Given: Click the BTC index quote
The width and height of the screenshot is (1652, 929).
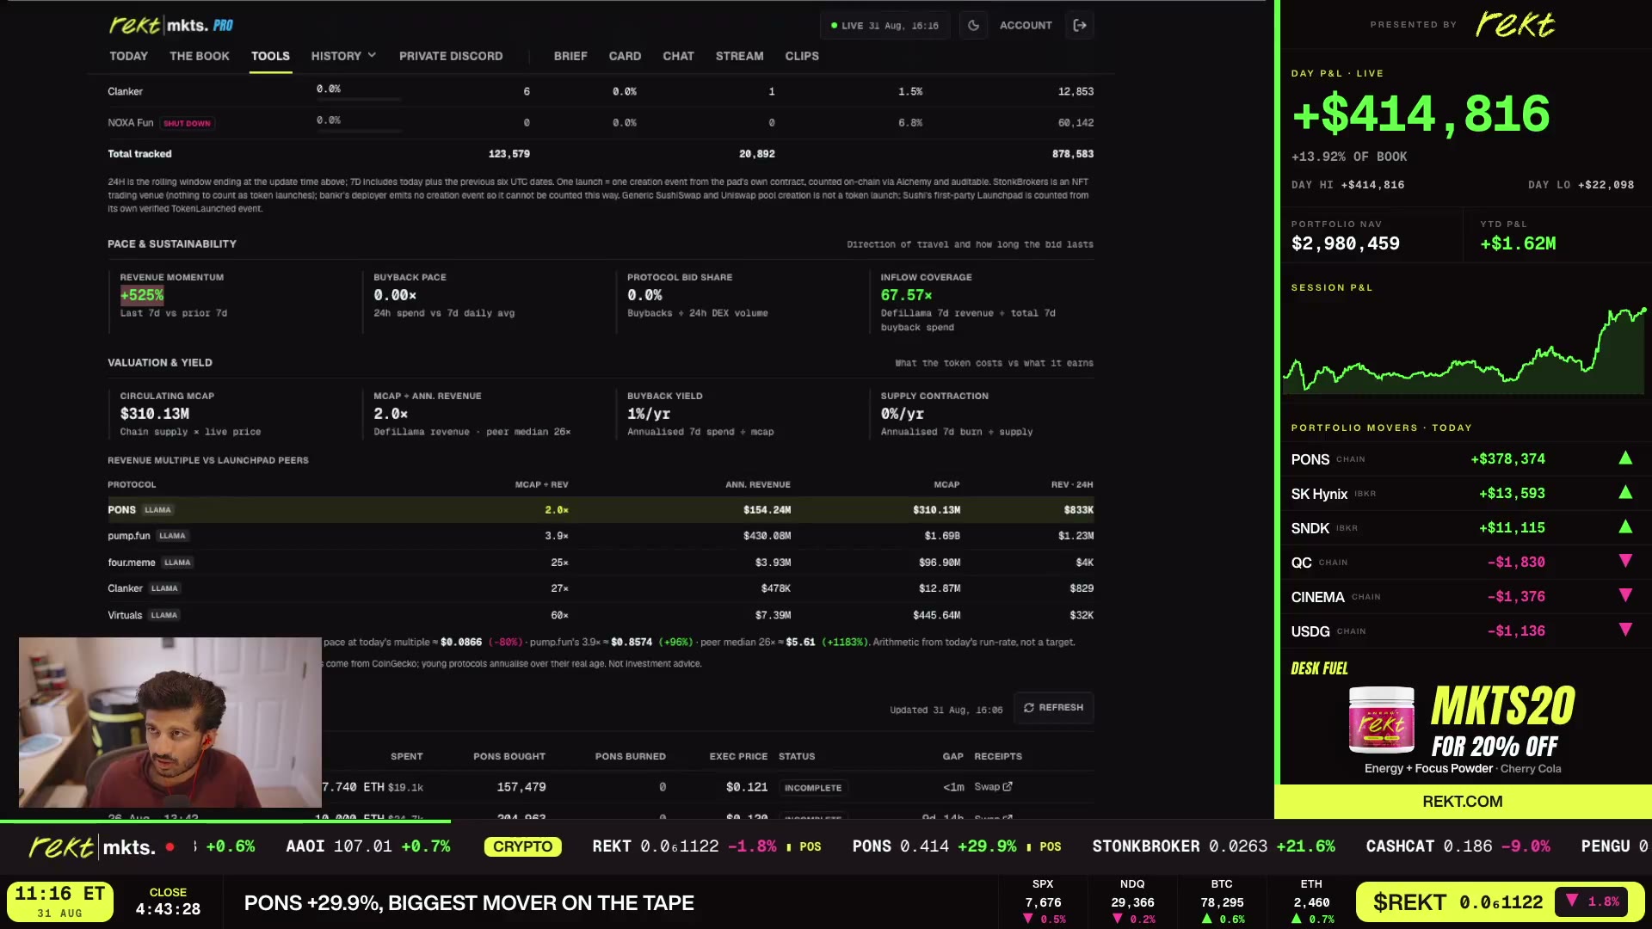Looking at the screenshot, I should click(x=1222, y=902).
